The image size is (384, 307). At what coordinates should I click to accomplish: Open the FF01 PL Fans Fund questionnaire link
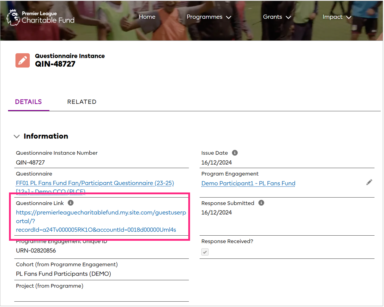click(x=95, y=183)
